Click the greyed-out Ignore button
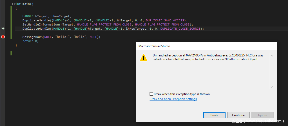Image resolution: width=288 pixels, height=126 pixels. 262,115
